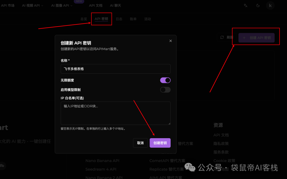Click the refresh icon beside 刷新
The image size is (287, 179).
222,37
